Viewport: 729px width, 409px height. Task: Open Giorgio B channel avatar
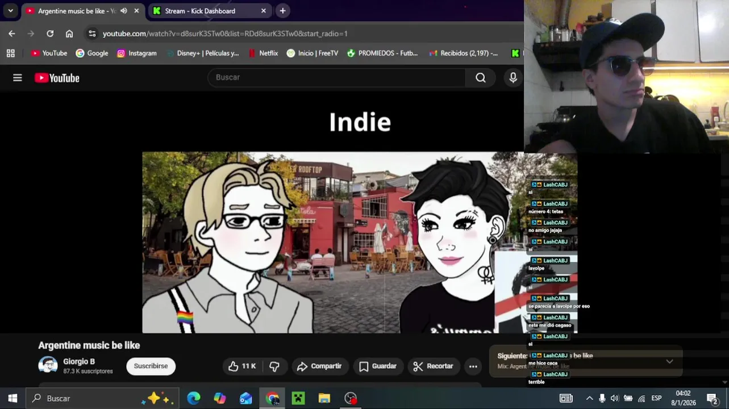[48, 366]
